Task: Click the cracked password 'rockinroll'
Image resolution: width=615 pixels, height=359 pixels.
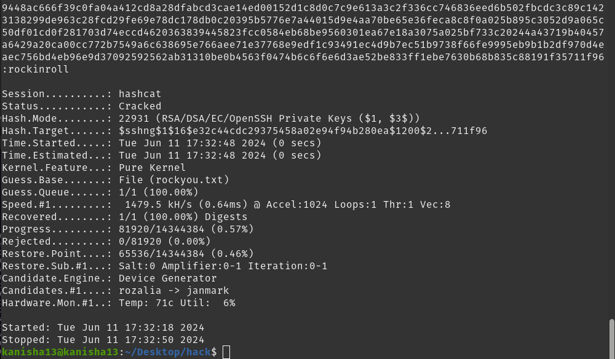Action: [38, 69]
